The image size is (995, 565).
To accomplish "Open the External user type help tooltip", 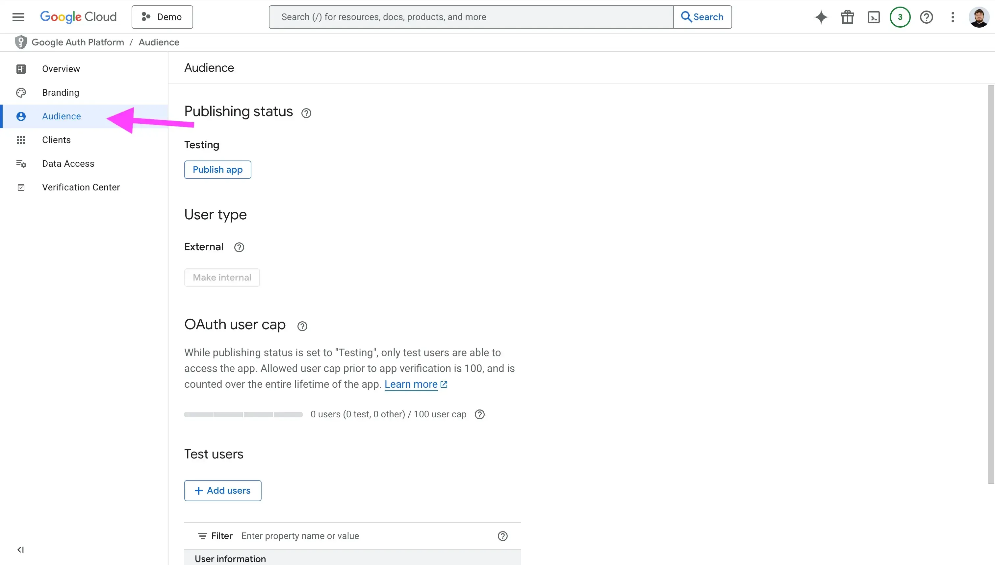I will point(239,247).
